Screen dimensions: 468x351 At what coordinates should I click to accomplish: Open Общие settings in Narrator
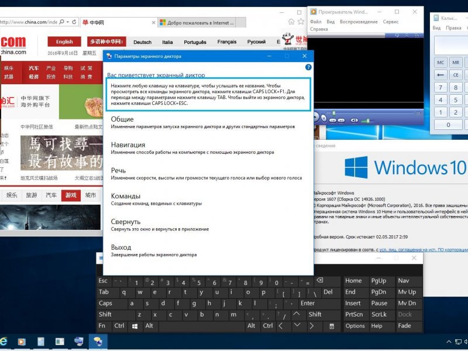click(203, 122)
